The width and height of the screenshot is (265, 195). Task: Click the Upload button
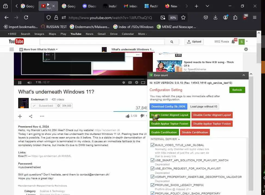(194, 42)
